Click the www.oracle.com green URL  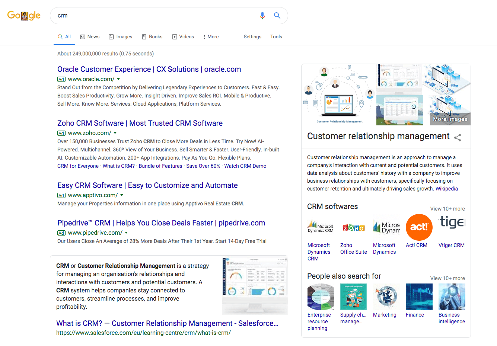point(91,79)
